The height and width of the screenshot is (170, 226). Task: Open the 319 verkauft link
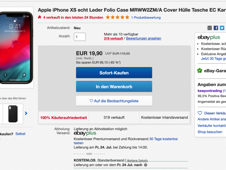coord(113,39)
